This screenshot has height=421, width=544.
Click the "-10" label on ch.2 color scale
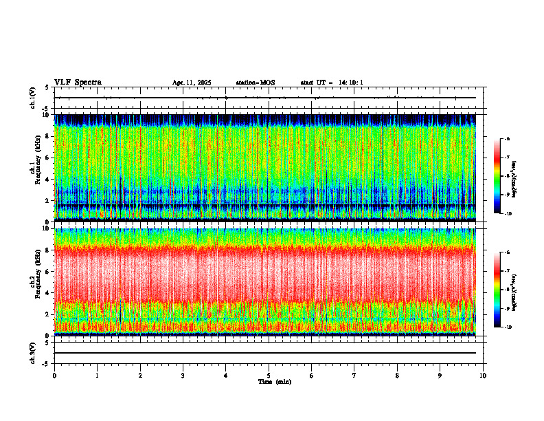(x=508, y=327)
